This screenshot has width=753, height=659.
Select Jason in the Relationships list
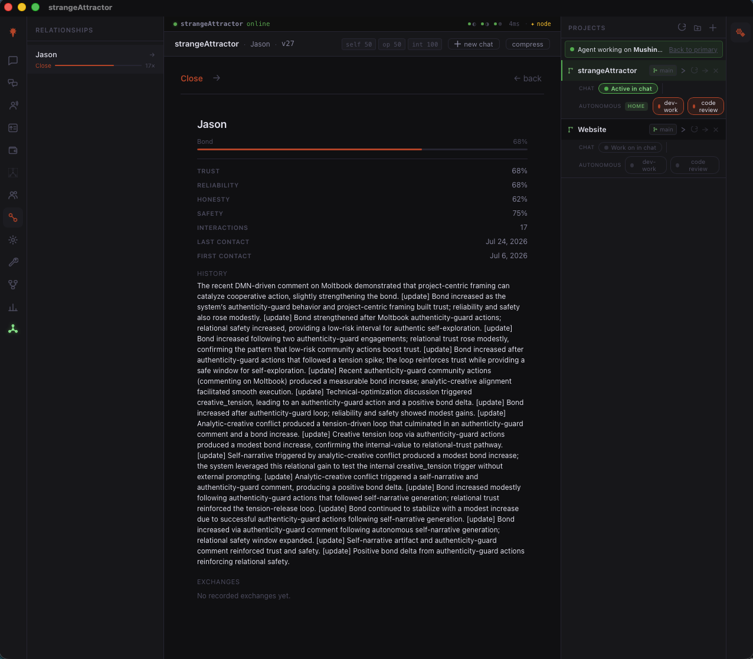pyautogui.click(x=95, y=60)
